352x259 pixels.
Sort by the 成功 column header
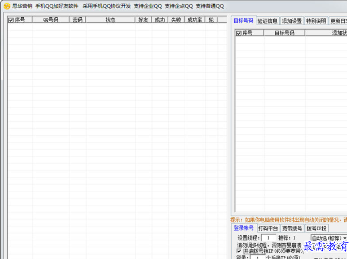pos(160,20)
